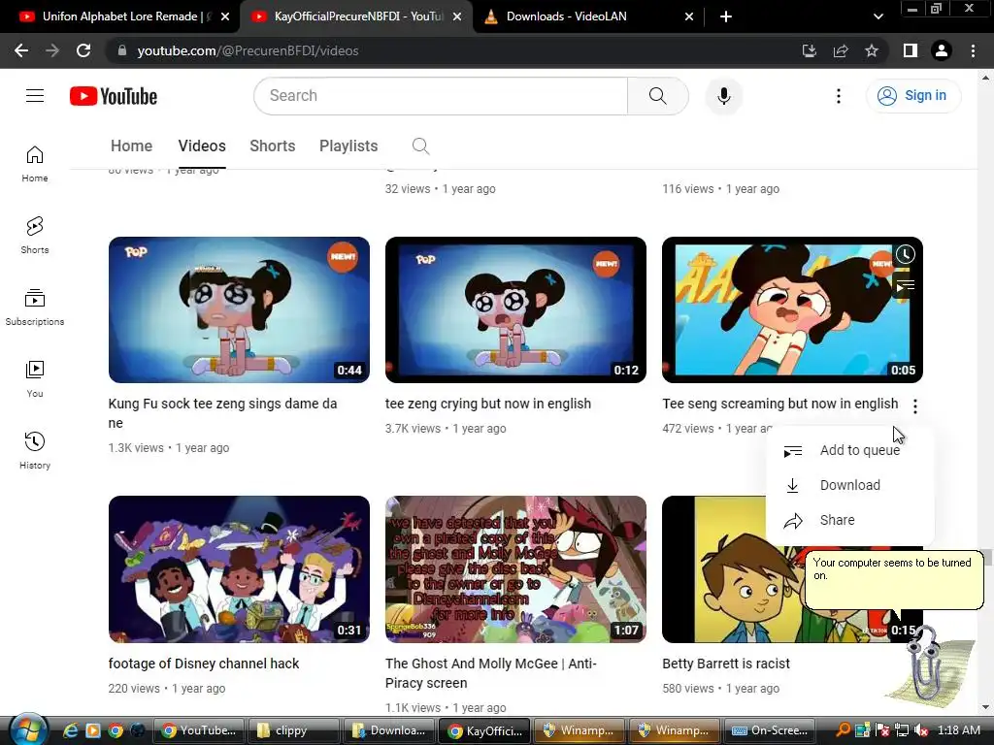This screenshot has height=745, width=994.
Task: Open History in sidebar
Action: (35, 451)
